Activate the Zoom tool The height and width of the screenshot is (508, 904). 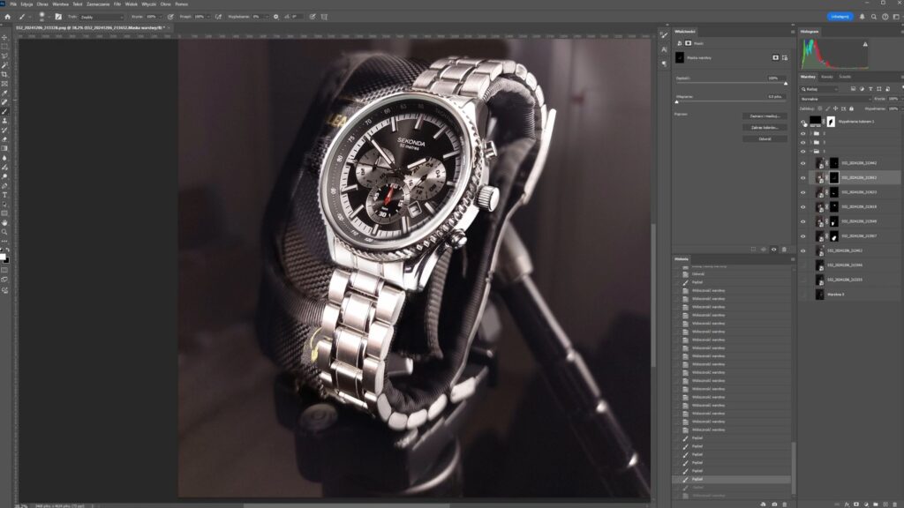(4, 232)
